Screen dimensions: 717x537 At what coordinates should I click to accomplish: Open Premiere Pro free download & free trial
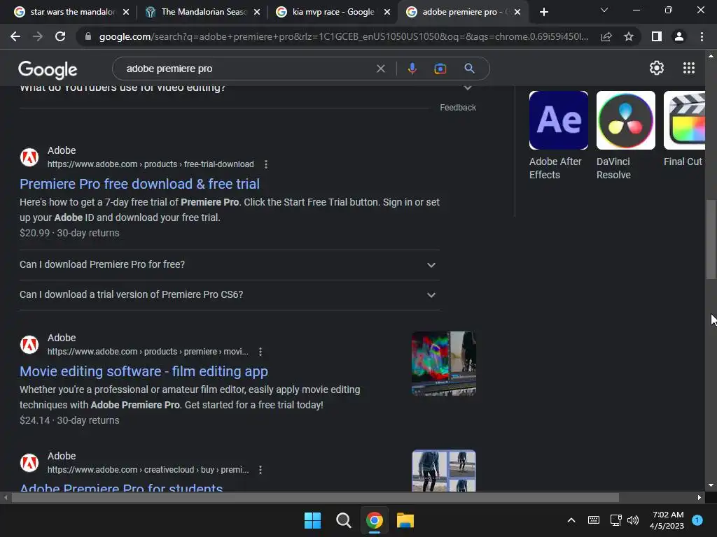[139, 184]
